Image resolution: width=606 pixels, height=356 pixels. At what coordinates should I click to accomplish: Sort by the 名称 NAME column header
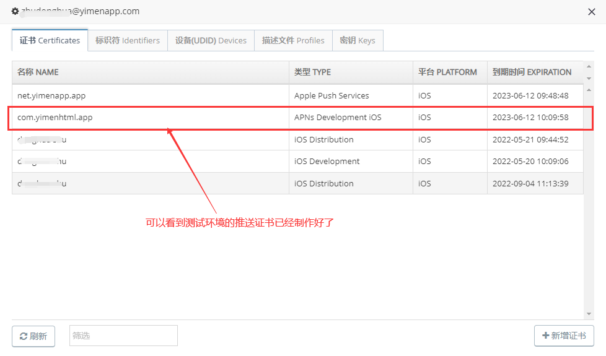click(x=151, y=72)
